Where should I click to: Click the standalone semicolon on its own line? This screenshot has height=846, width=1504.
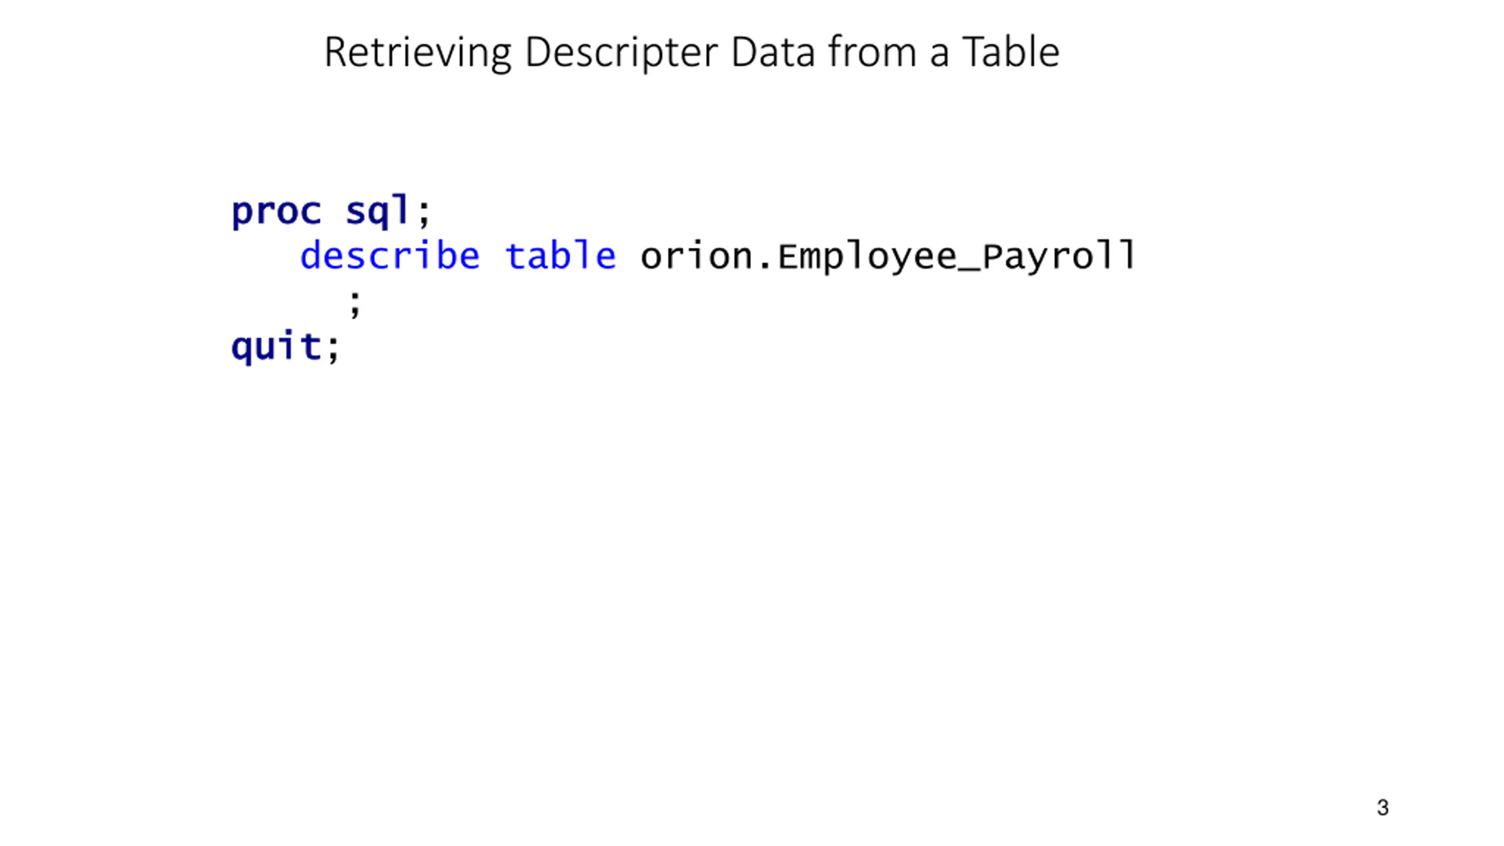click(x=355, y=304)
